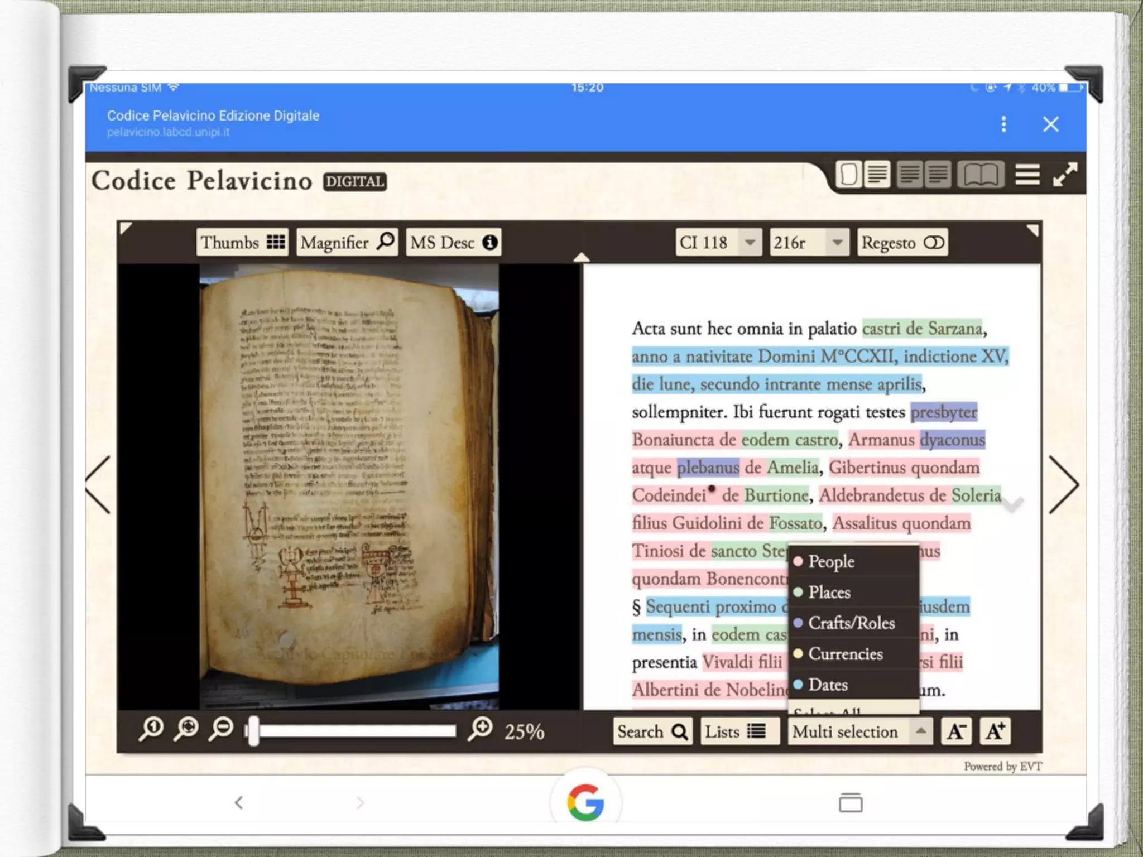Toggle Dates highlighting option
Image resolution: width=1143 pixels, height=857 pixels.
point(828,685)
